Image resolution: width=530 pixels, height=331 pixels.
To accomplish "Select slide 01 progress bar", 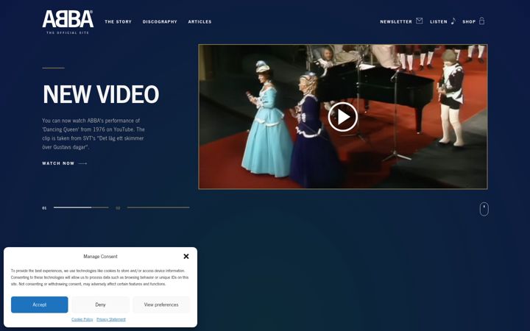I will [81, 207].
